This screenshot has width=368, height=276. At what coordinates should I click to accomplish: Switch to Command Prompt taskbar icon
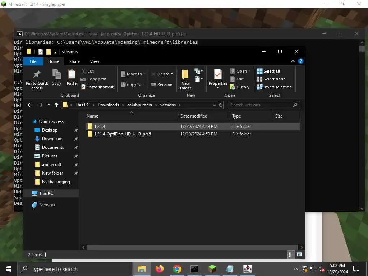coord(194,269)
